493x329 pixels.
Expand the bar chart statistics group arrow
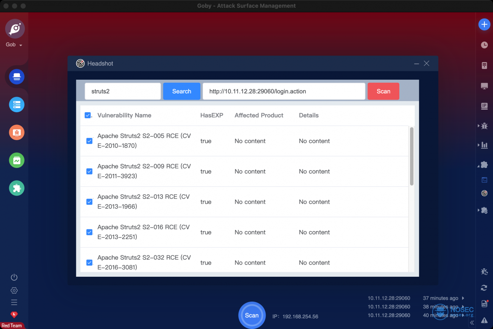[479, 145]
